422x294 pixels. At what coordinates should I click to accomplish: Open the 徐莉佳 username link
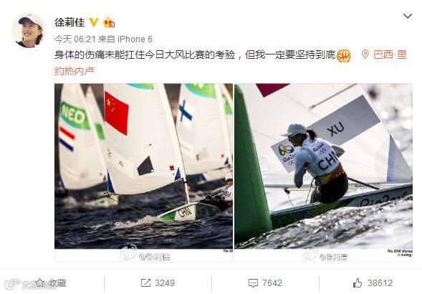pyautogui.click(x=69, y=22)
